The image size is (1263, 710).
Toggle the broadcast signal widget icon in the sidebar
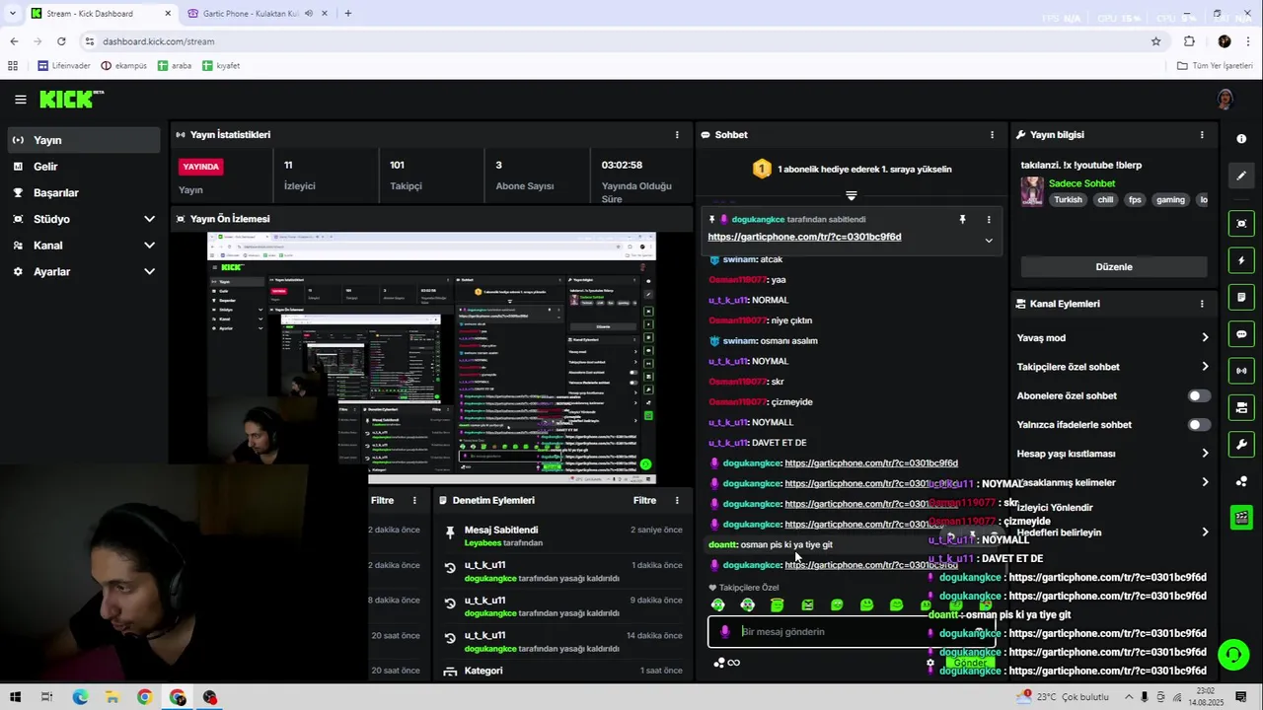(x=1241, y=371)
